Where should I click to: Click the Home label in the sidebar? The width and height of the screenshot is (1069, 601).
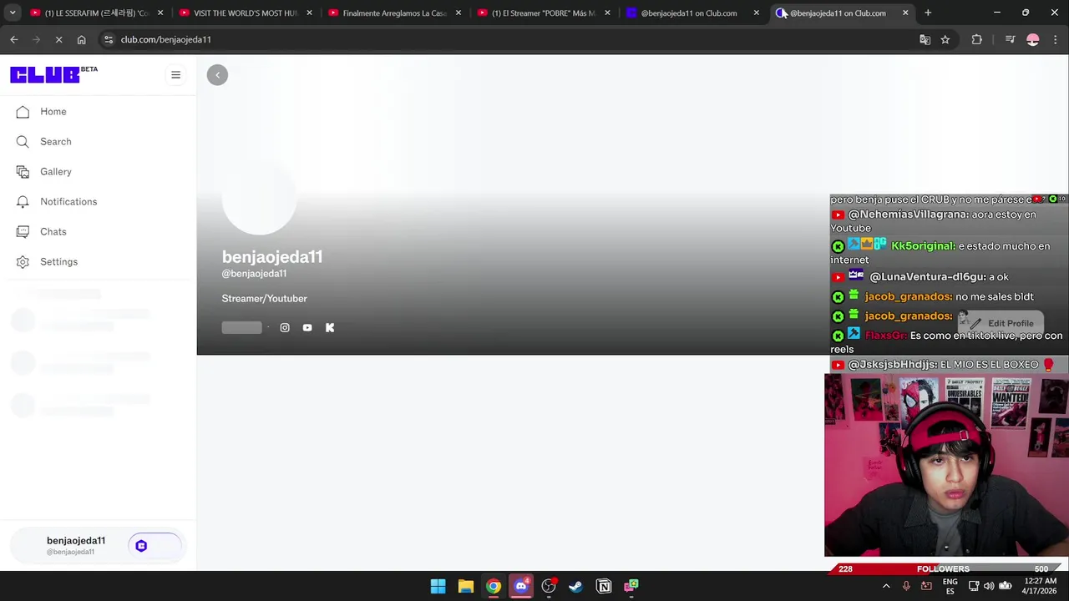pyautogui.click(x=53, y=112)
